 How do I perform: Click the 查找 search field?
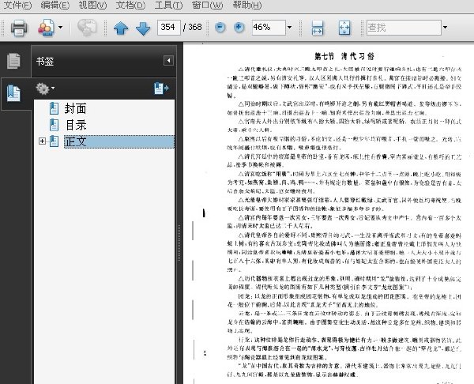(404, 28)
